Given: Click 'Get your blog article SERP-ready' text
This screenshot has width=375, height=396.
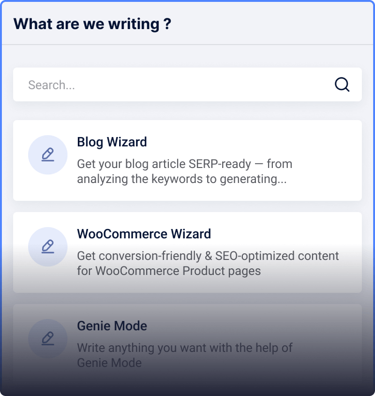Looking at the screenshot, I should pos(164,164).
